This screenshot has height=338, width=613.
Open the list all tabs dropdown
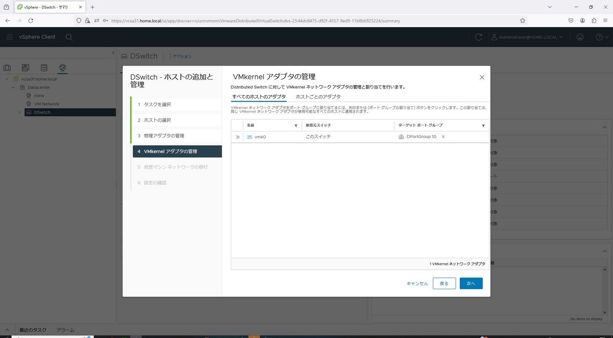pos(549,7)
